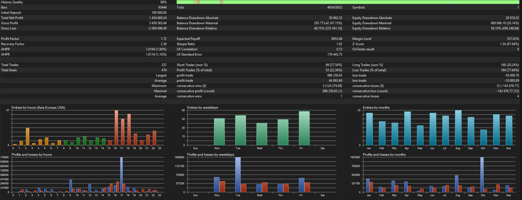Click tall blue hour 17 bar in Profits by hours
The width and height of the screenshot is (522, 200).
(121, 174)
